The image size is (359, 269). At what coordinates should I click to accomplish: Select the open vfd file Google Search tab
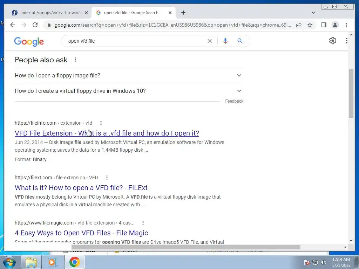pyautogui.click(x=134, y=13)
